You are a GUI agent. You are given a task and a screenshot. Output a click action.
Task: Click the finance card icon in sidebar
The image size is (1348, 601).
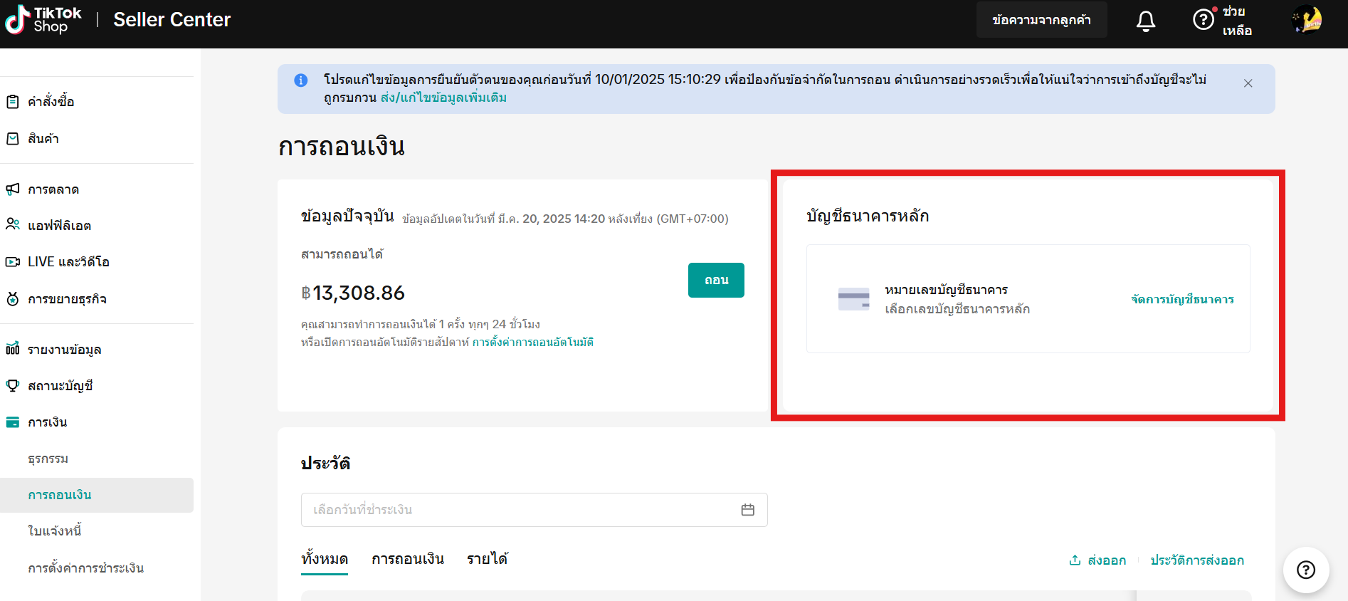[13, 422]
